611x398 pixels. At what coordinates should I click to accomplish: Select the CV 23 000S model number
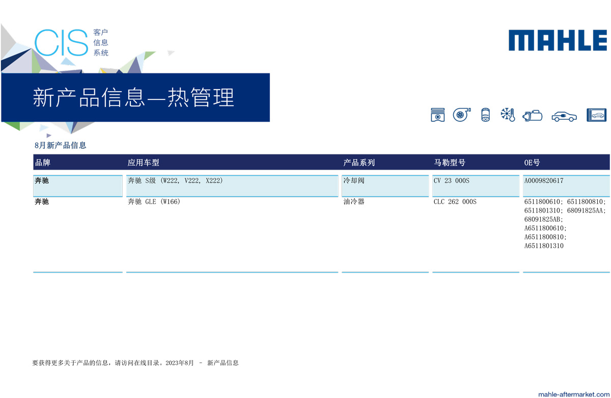point(452,180)
